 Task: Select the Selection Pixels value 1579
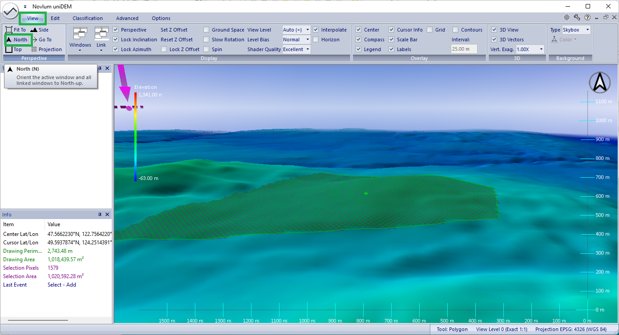click(x=53, y=268)
